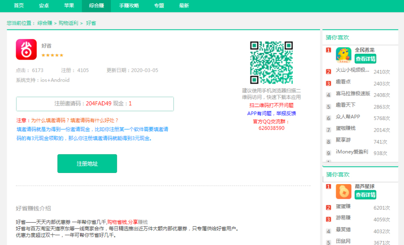Viewport: 404px width, 245px height.
Task: Open the 葫芦星球 title link
Action: pyautogui.click(x=364, y=186)
